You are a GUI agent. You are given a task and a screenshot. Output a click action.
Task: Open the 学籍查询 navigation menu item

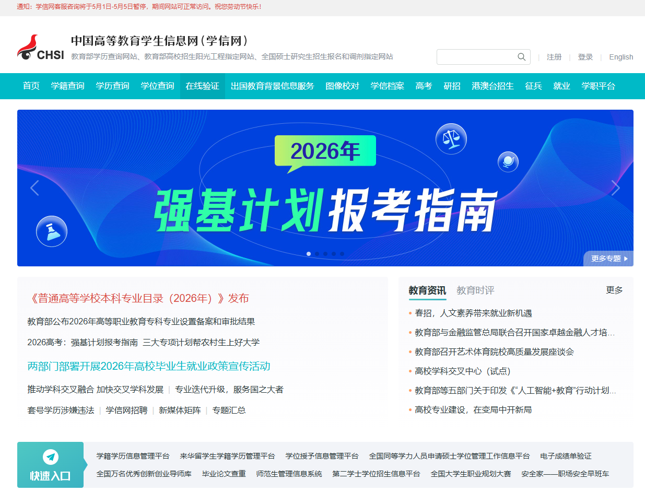point(68,86)
